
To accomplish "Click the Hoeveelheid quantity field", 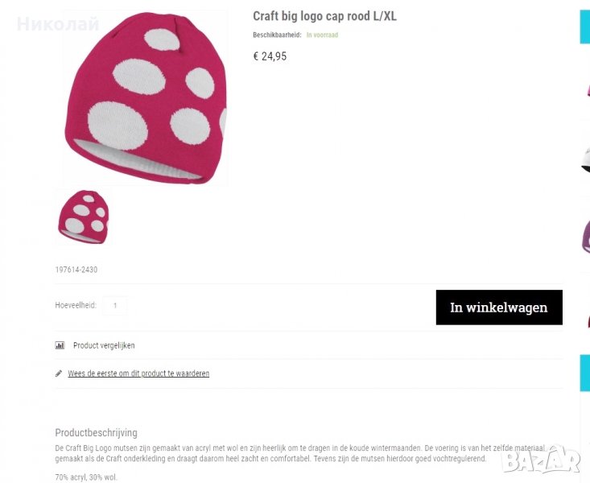I will click(115, 305).
